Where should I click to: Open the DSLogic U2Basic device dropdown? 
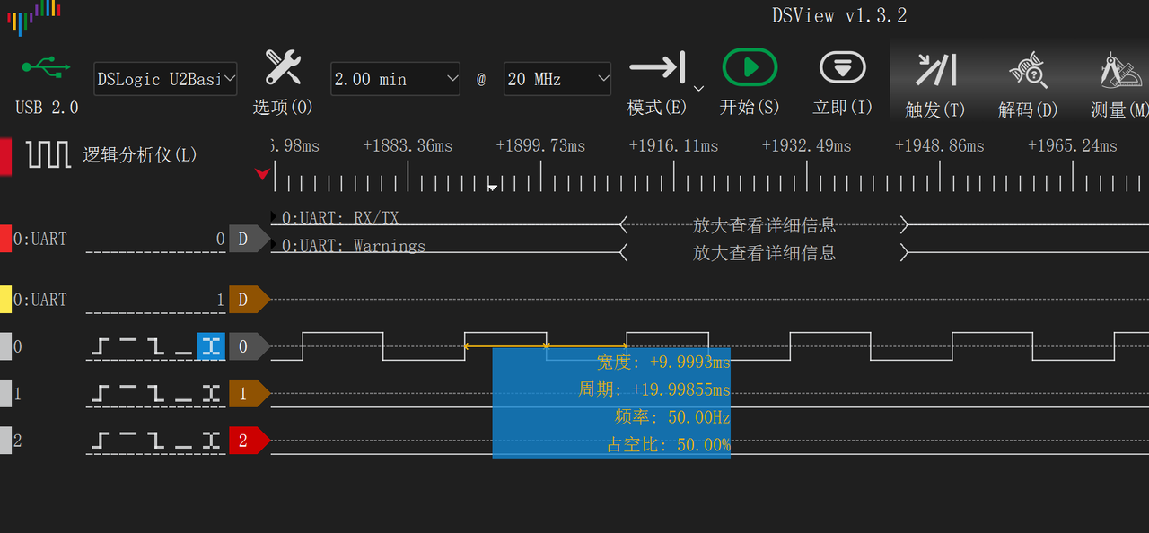(165, 79)
